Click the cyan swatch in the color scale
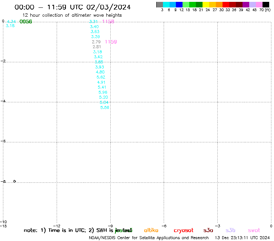 pyautogui.click(x=166, y=4)
